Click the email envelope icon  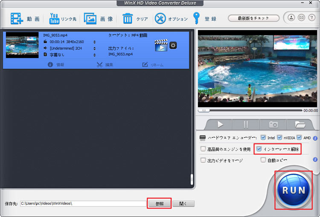tap(301, 18)
